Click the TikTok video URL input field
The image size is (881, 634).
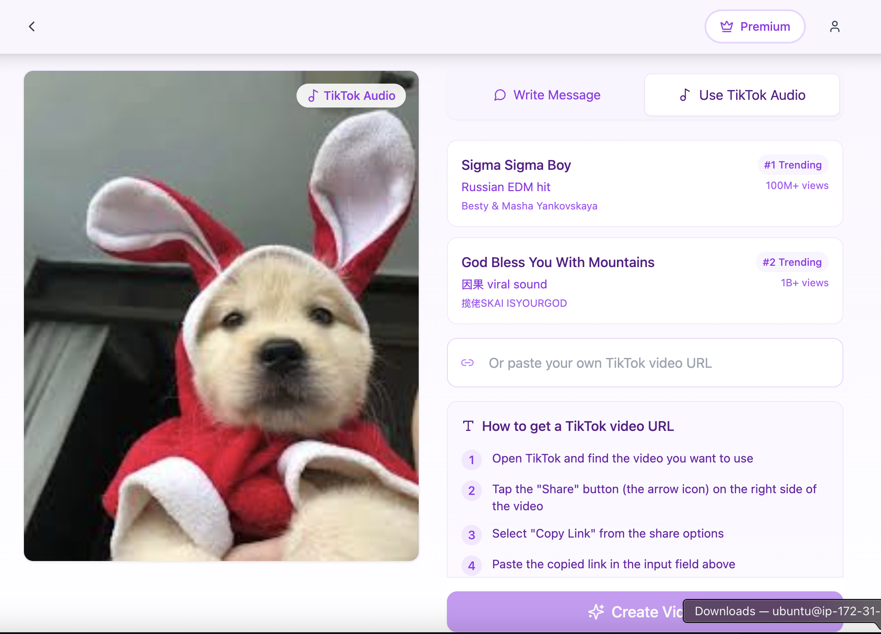click(658, 363)
